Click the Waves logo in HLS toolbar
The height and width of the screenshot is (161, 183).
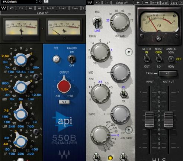(x=90, y=3)
